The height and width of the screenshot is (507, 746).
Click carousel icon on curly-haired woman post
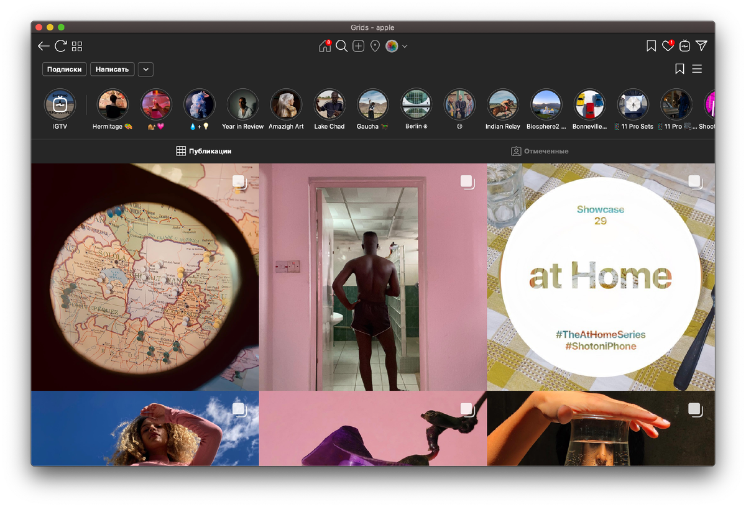pyautogui.click(x=240, y=409)
